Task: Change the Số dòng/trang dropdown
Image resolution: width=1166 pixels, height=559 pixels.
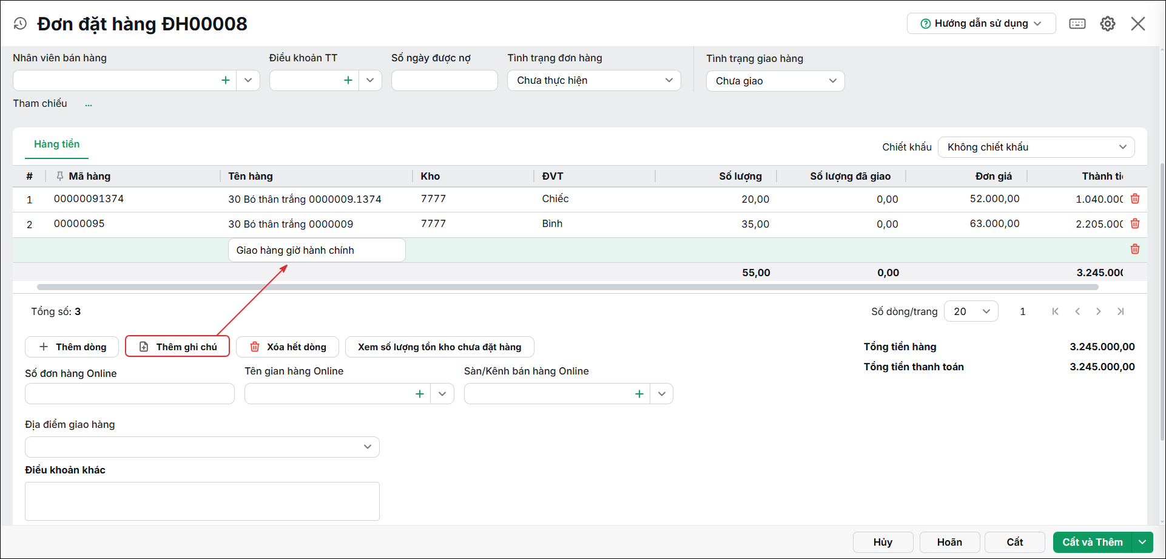Action: (x=971, y=311)
